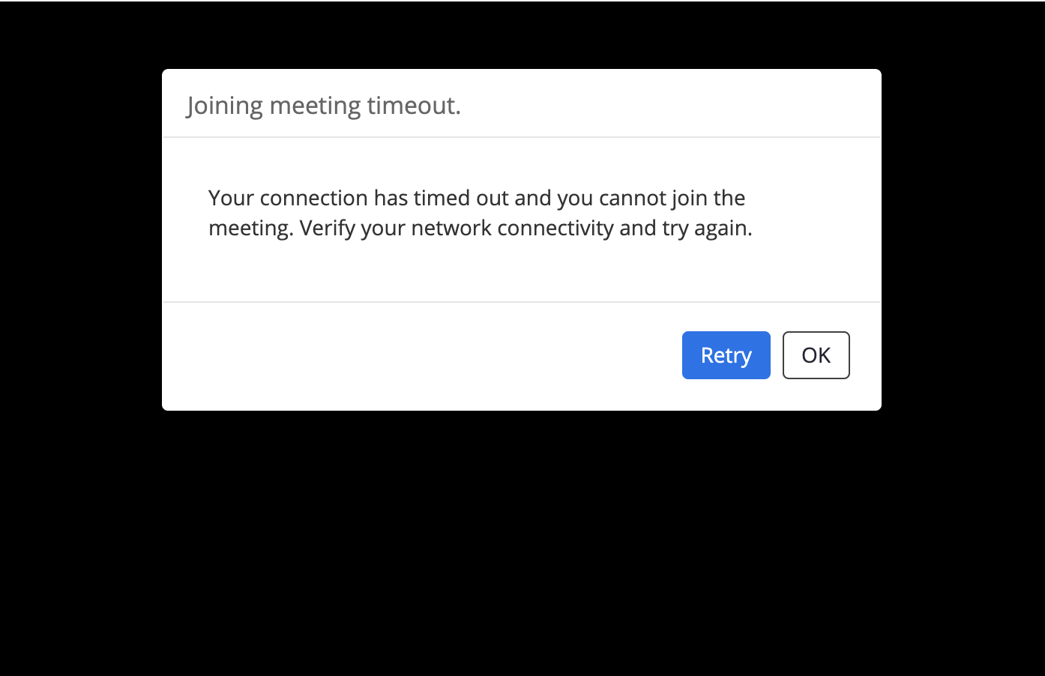Click the black backdrop below the dialog
Screen dimensions: 1045x676
tap(522, 543)
